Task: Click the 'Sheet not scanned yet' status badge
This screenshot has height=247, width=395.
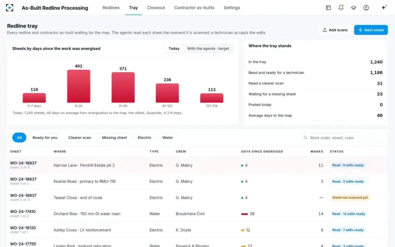Action: click(x=350, y=198)
